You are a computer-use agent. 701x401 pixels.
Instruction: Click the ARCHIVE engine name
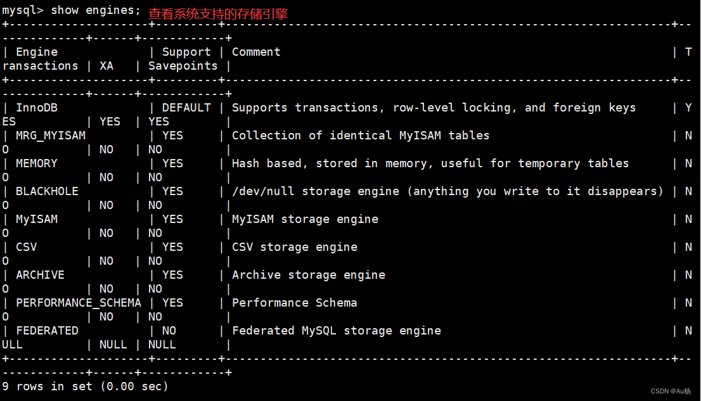coord(40,275)
